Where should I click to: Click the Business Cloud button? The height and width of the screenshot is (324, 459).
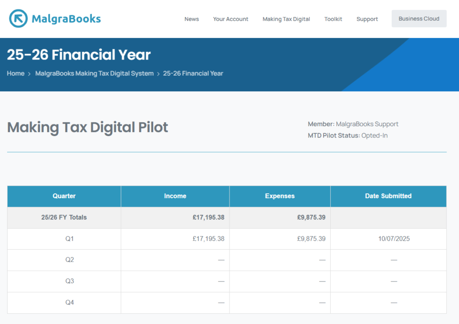pos(419,19)
